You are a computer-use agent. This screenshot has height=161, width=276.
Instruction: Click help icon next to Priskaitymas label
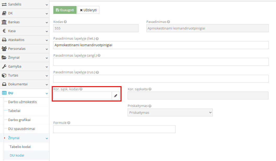tap(150, 106)
